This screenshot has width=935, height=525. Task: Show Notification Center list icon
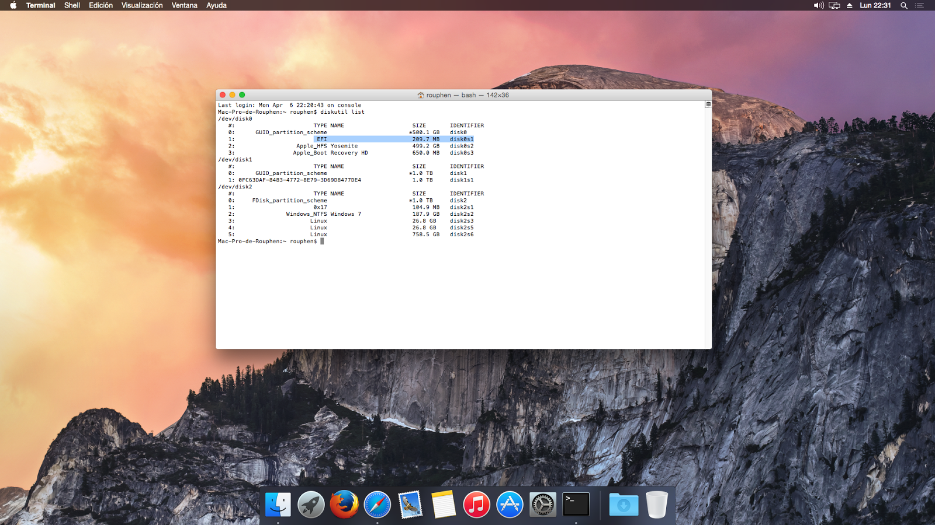[x=920, y=5]
